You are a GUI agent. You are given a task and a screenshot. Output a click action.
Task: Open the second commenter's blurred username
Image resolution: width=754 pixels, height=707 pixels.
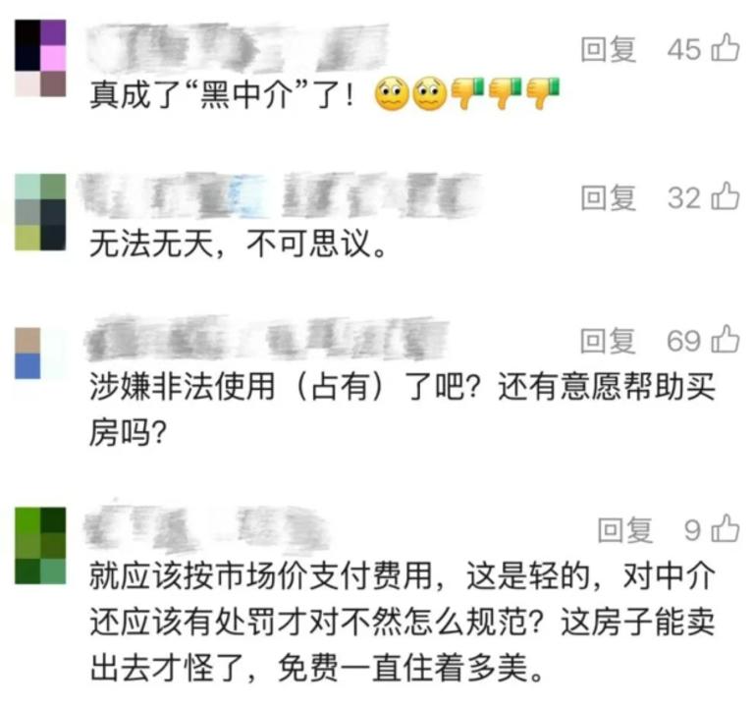click(280, 194)
